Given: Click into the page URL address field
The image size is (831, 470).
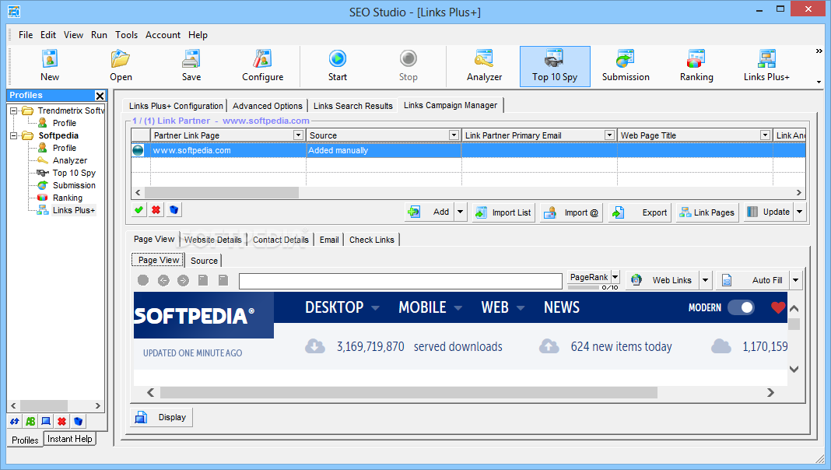Looking at the screenshot, I should pos(401,281).
